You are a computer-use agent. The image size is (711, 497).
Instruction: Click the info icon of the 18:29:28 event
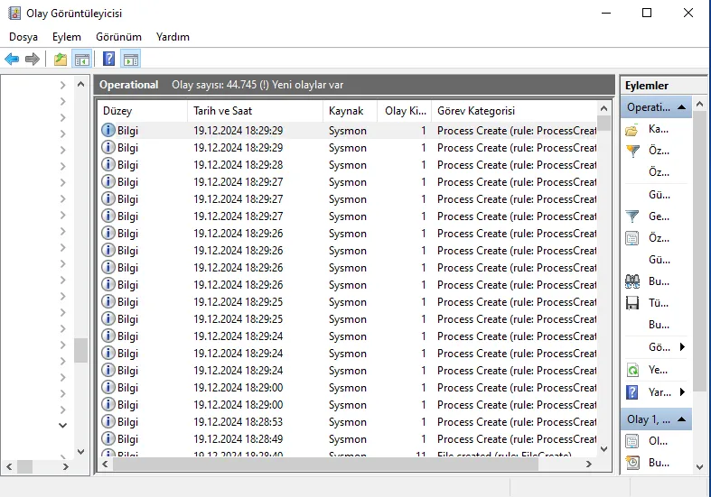[x=108, y=165]
